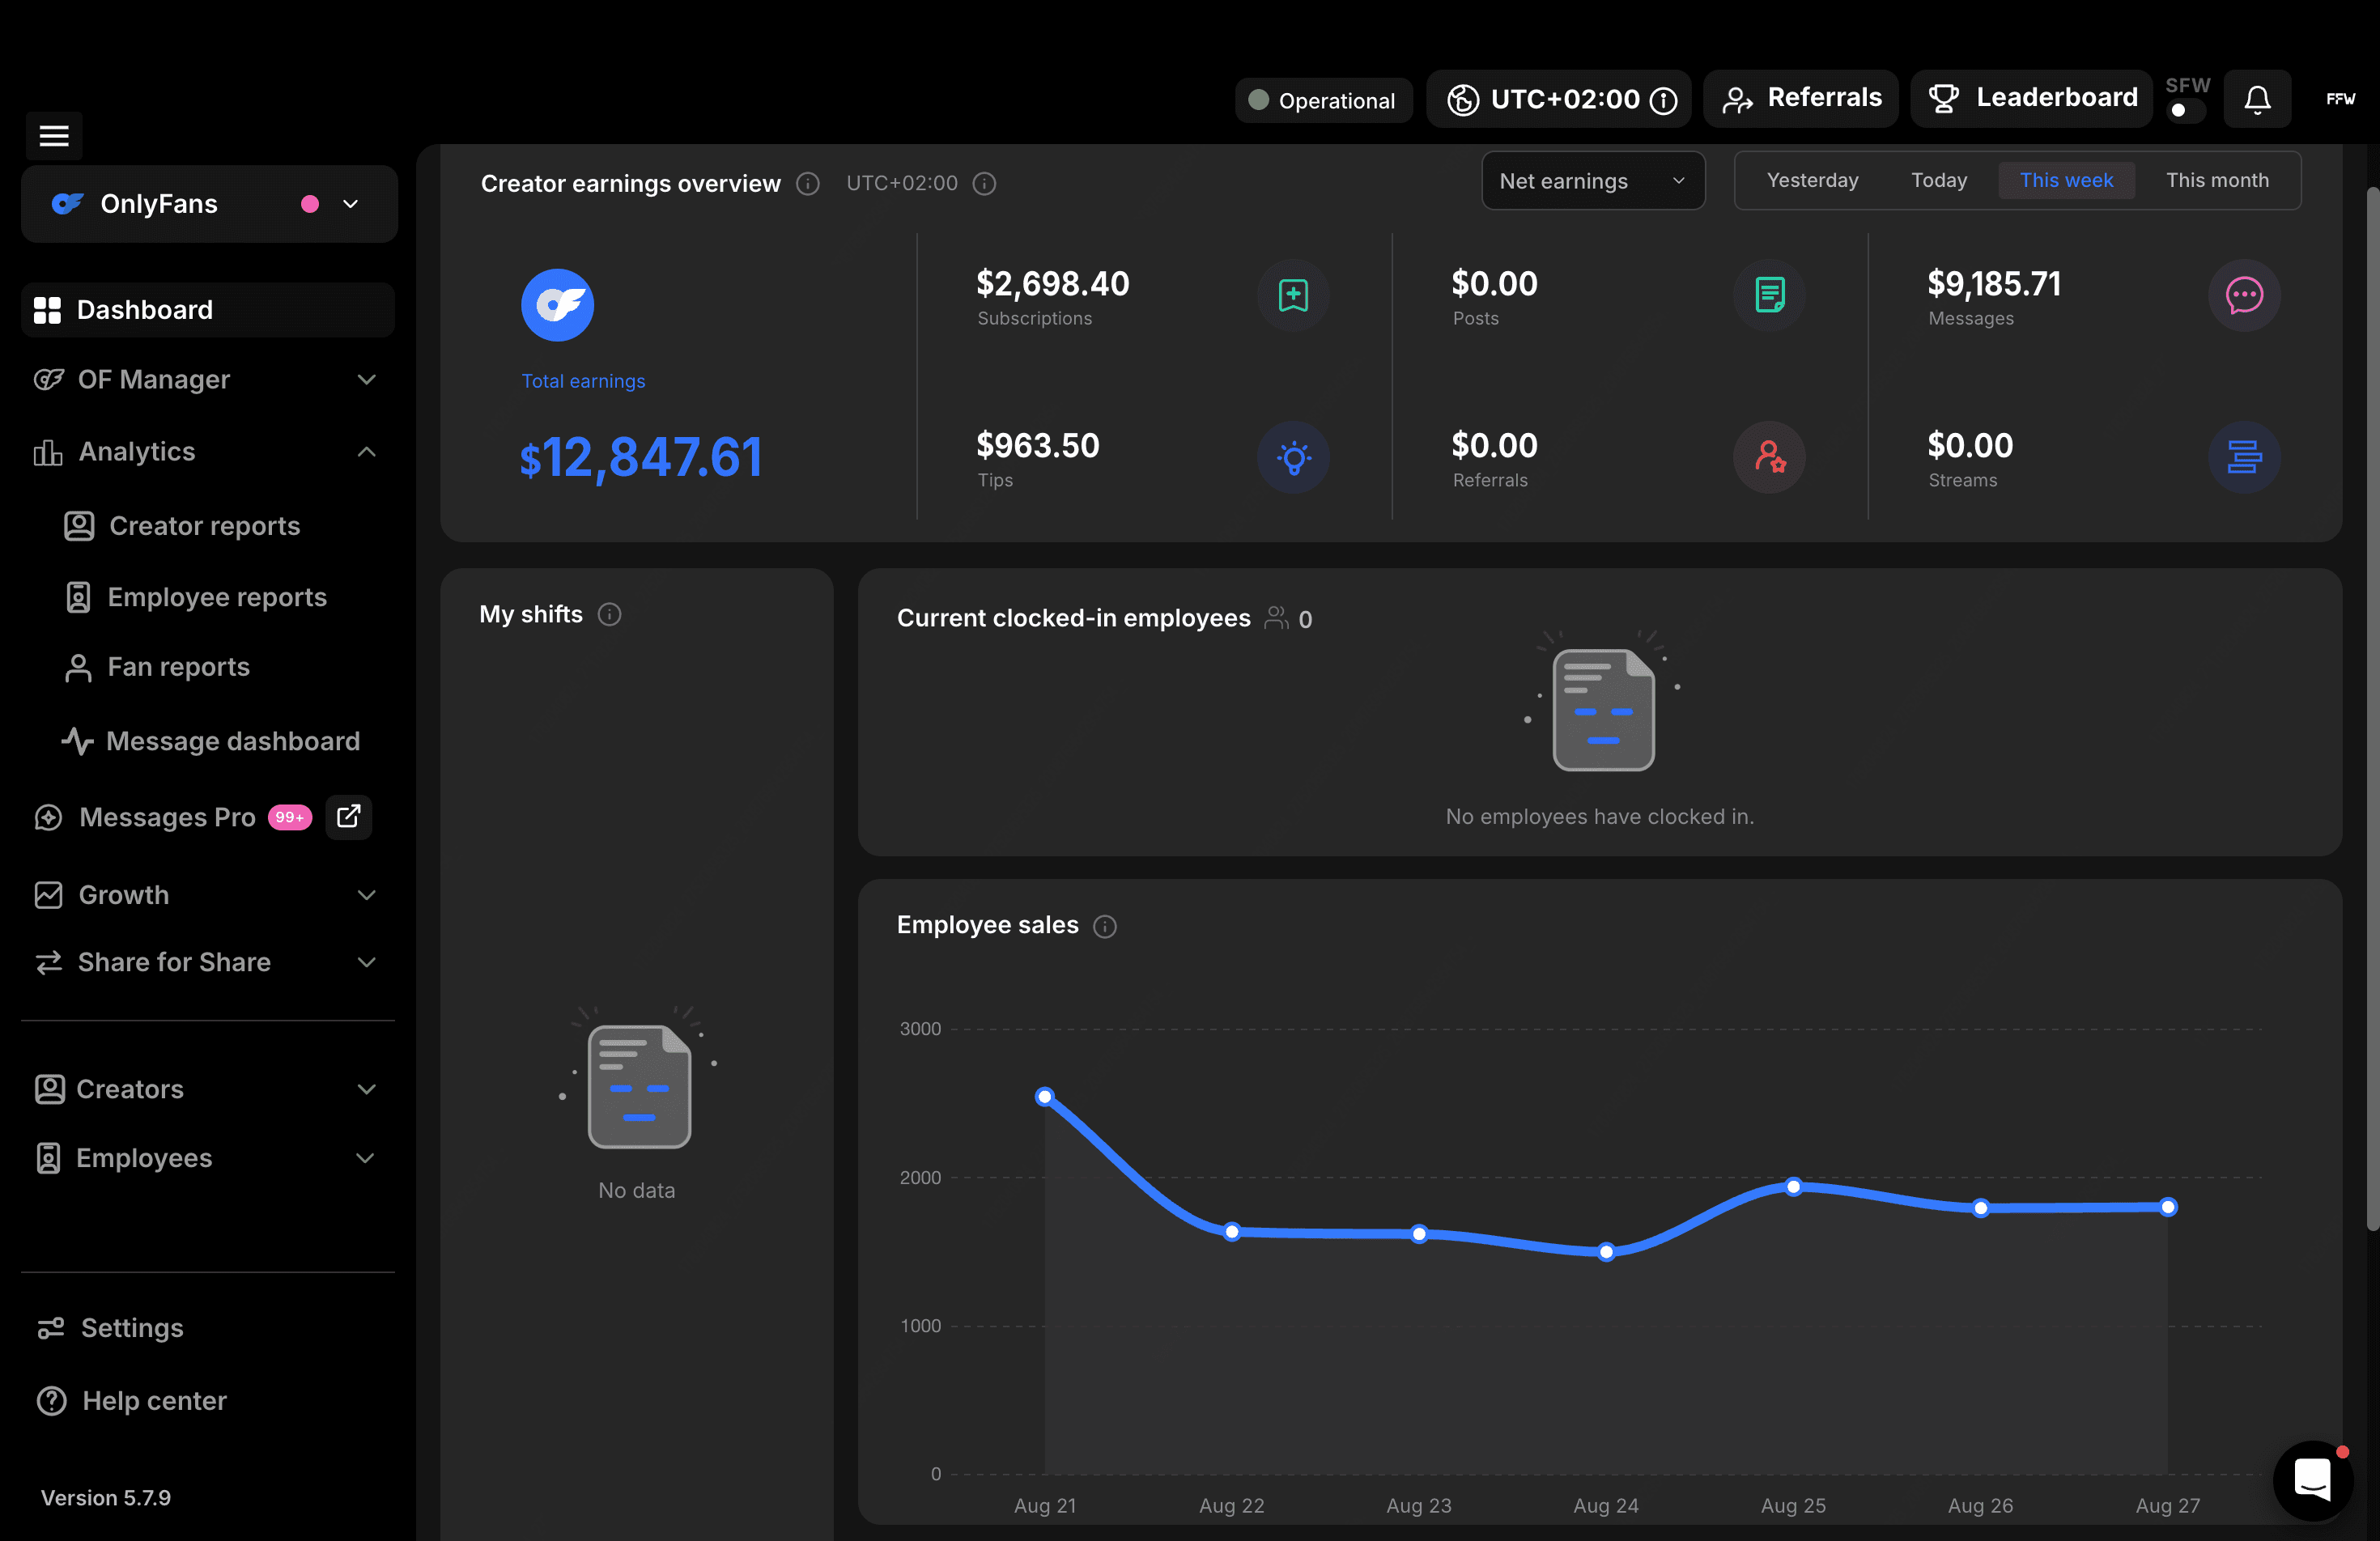Select the This month time range
2380x1541 pixels.
click(2216, 180)
